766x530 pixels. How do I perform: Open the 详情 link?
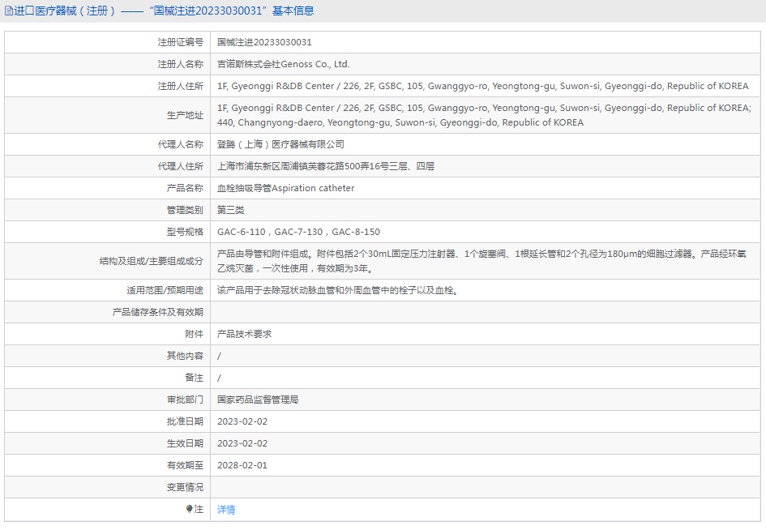[226, 510]
